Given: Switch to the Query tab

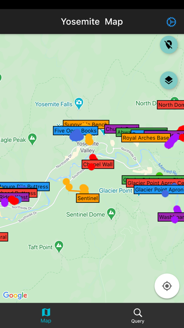Looking at the screenshot, I should [x=138, y=316].
